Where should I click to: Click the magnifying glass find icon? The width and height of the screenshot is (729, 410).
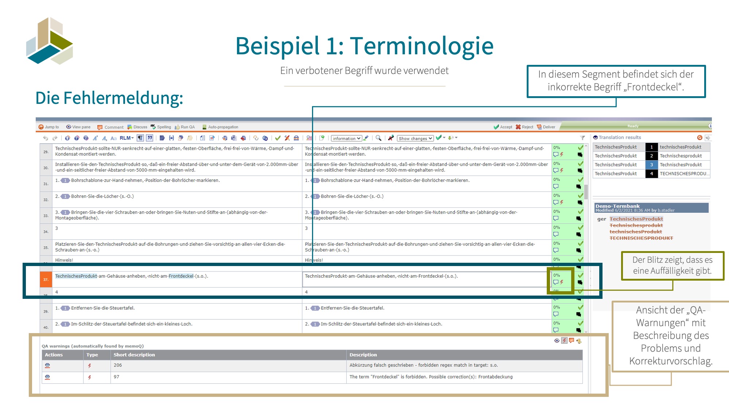tap(378, 138)
